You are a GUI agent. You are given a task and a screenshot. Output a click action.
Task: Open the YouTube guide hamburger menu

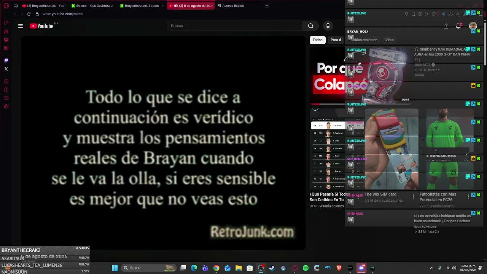tap(21, 26)
